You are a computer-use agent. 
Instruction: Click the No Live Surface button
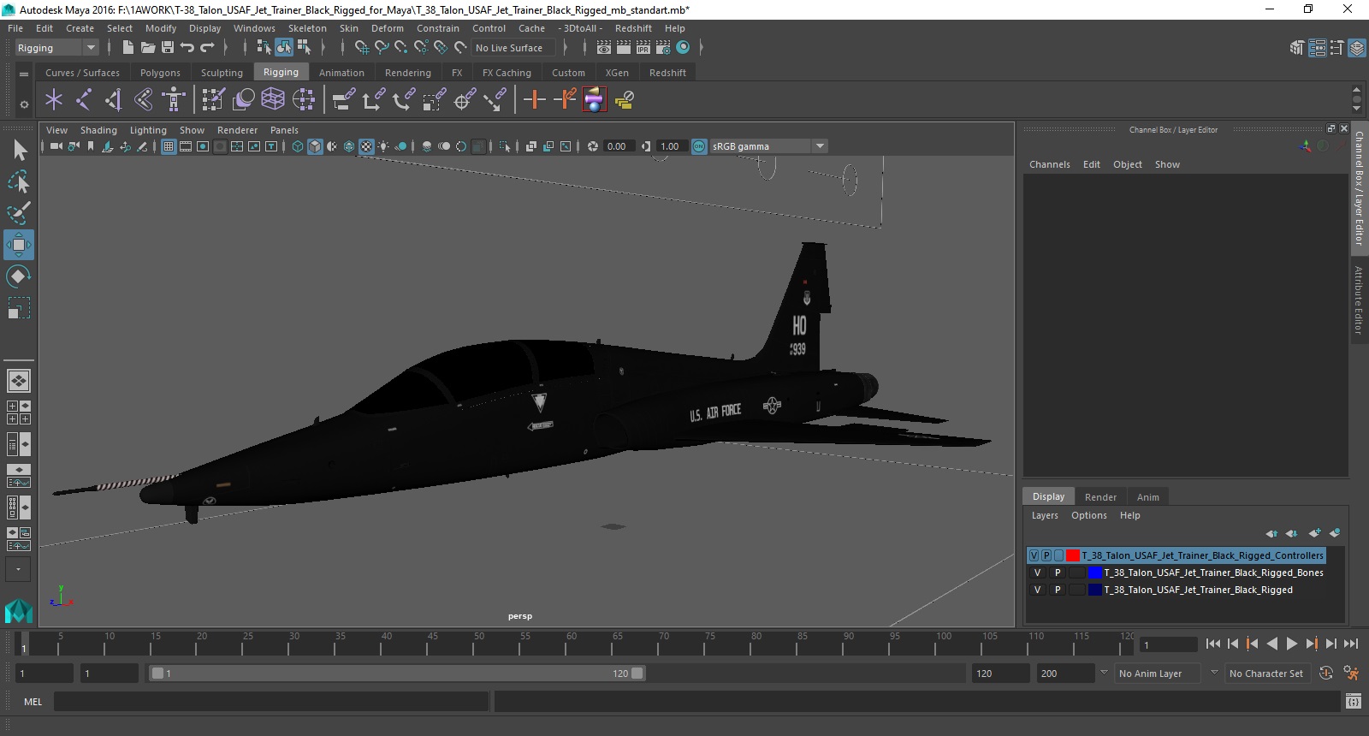[514, 48]
